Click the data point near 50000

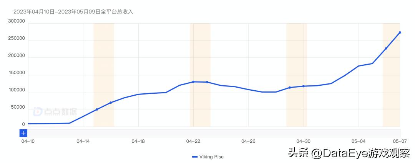pyautogui.click(x=97, y=109)
